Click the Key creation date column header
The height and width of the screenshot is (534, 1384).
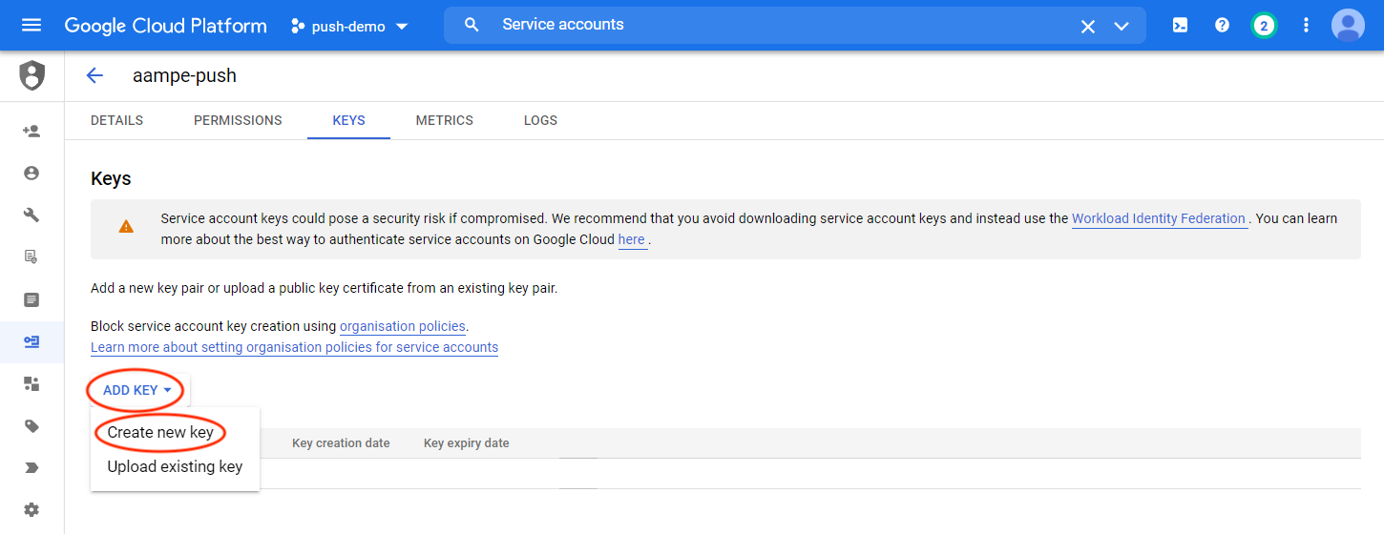click(341, 443)
